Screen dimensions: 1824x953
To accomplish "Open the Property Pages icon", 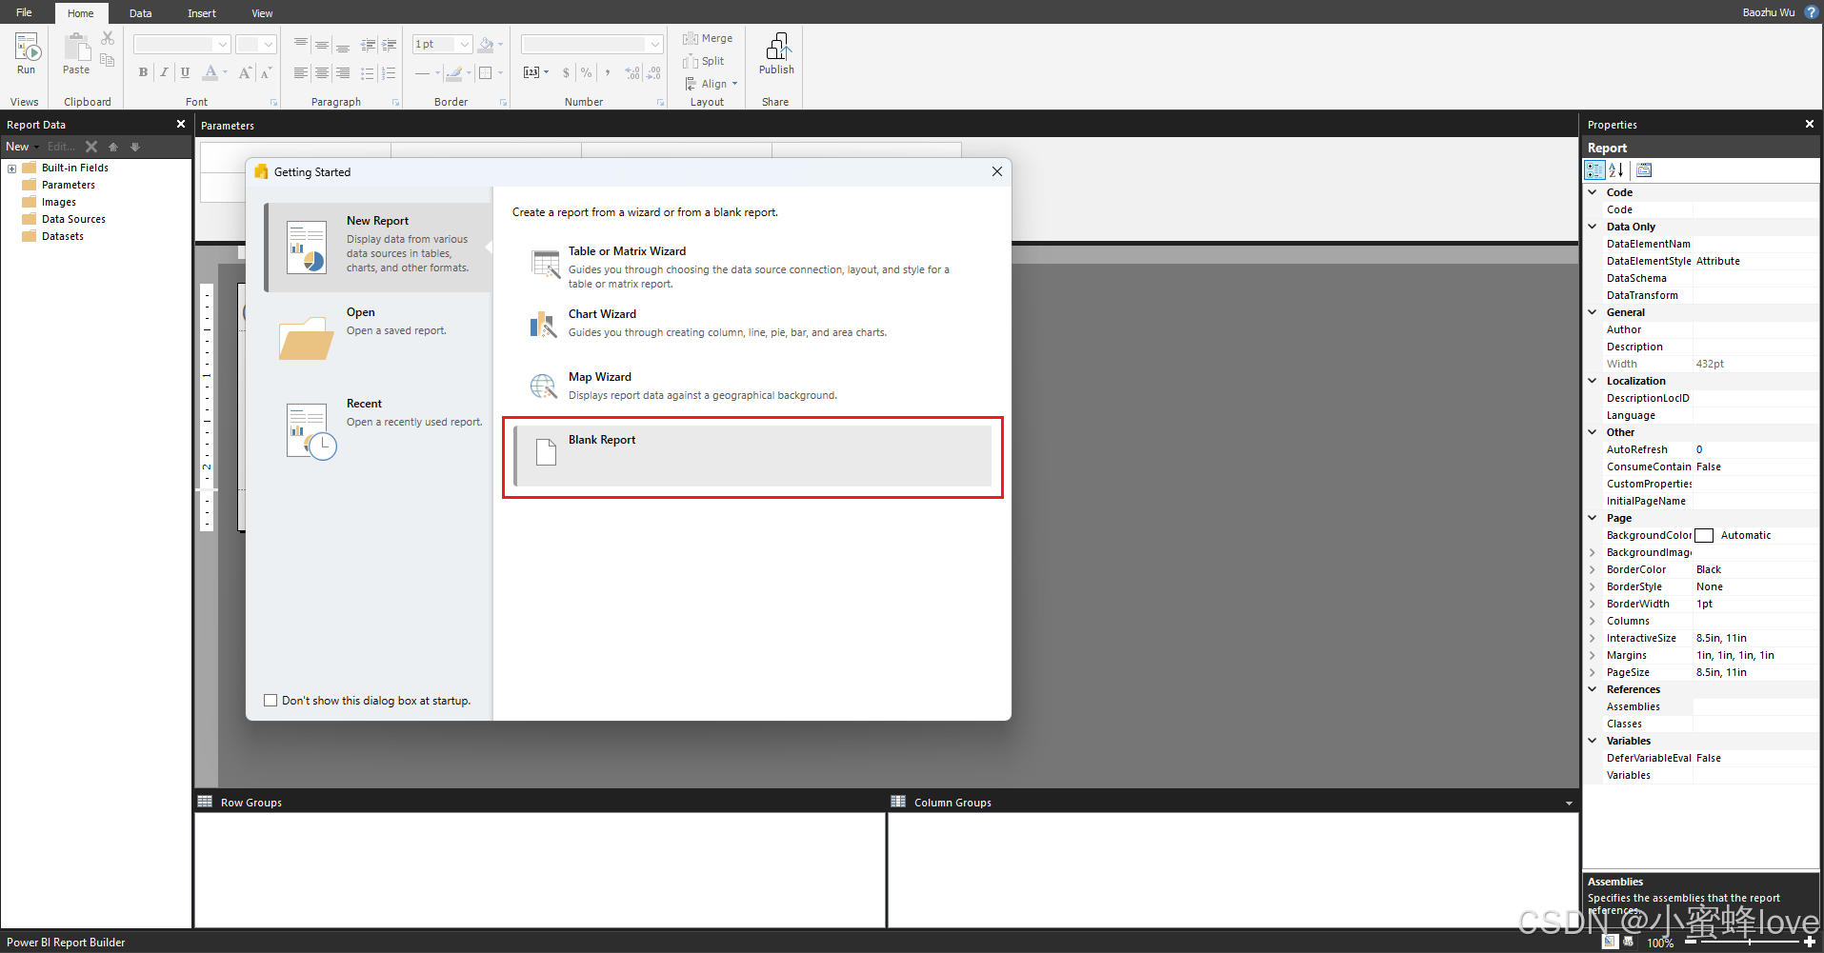I will click(x=1644, y=169).
